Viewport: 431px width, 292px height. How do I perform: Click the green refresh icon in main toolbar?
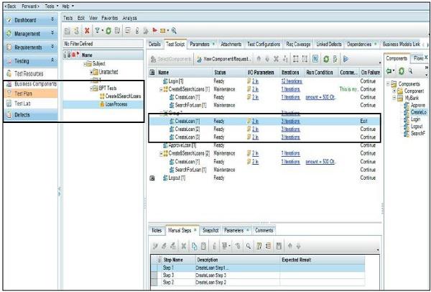[108, 31]
